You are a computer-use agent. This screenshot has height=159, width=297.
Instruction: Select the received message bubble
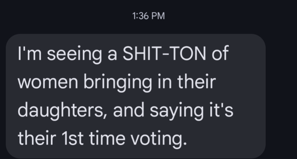pyautogui.click(x=136, y=96)
